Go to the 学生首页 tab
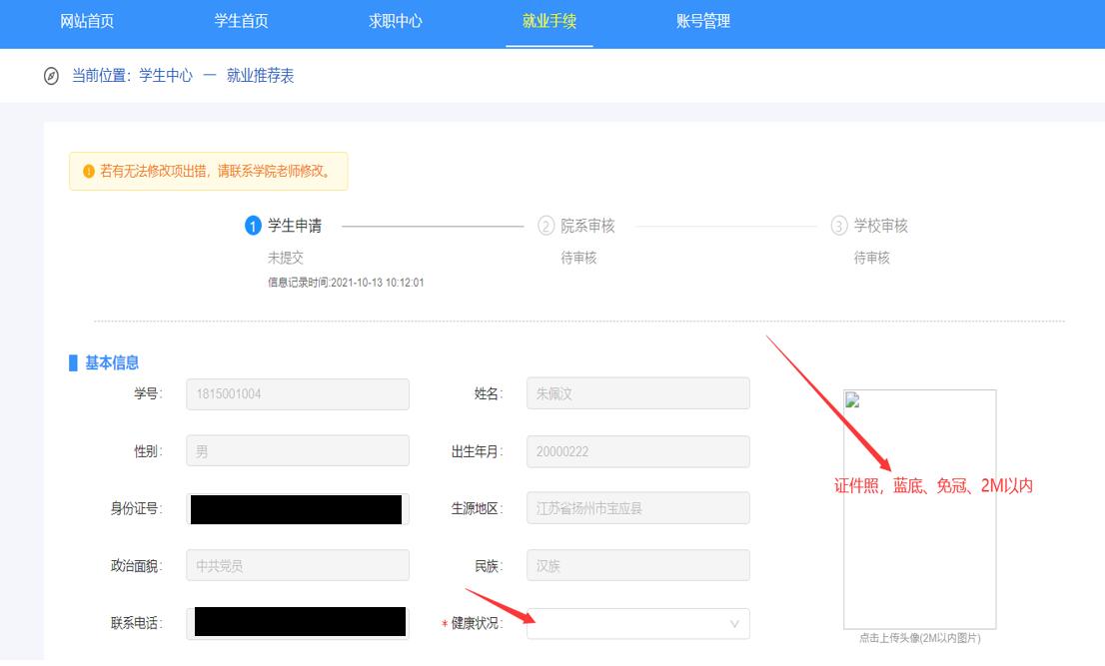 point(241,21)
